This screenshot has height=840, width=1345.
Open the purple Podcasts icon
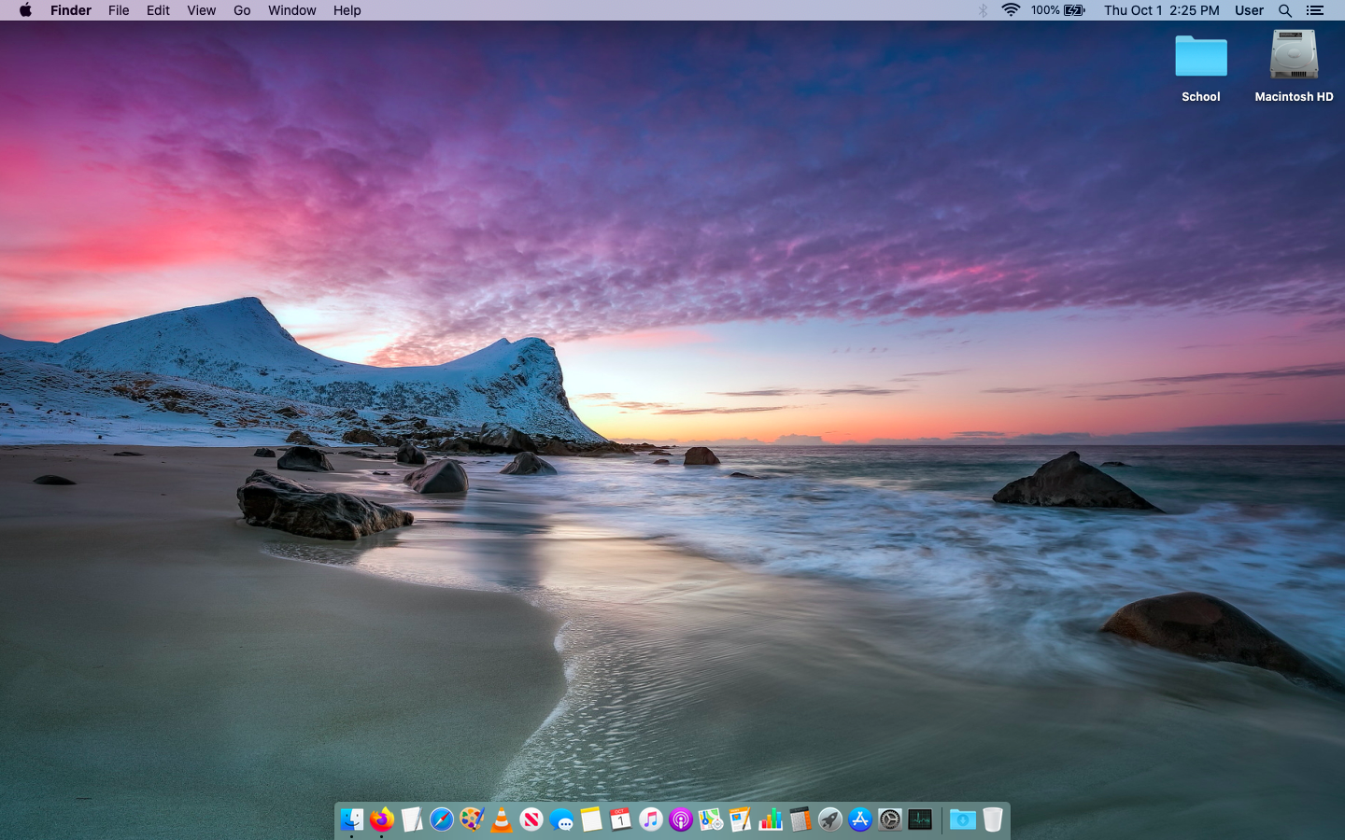(681, 819)
